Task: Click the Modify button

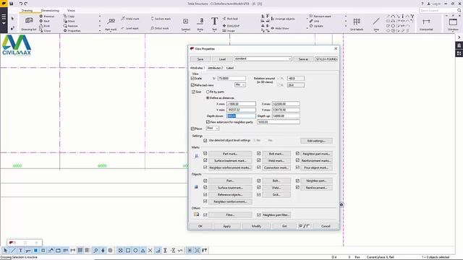Action: point(256,226)
